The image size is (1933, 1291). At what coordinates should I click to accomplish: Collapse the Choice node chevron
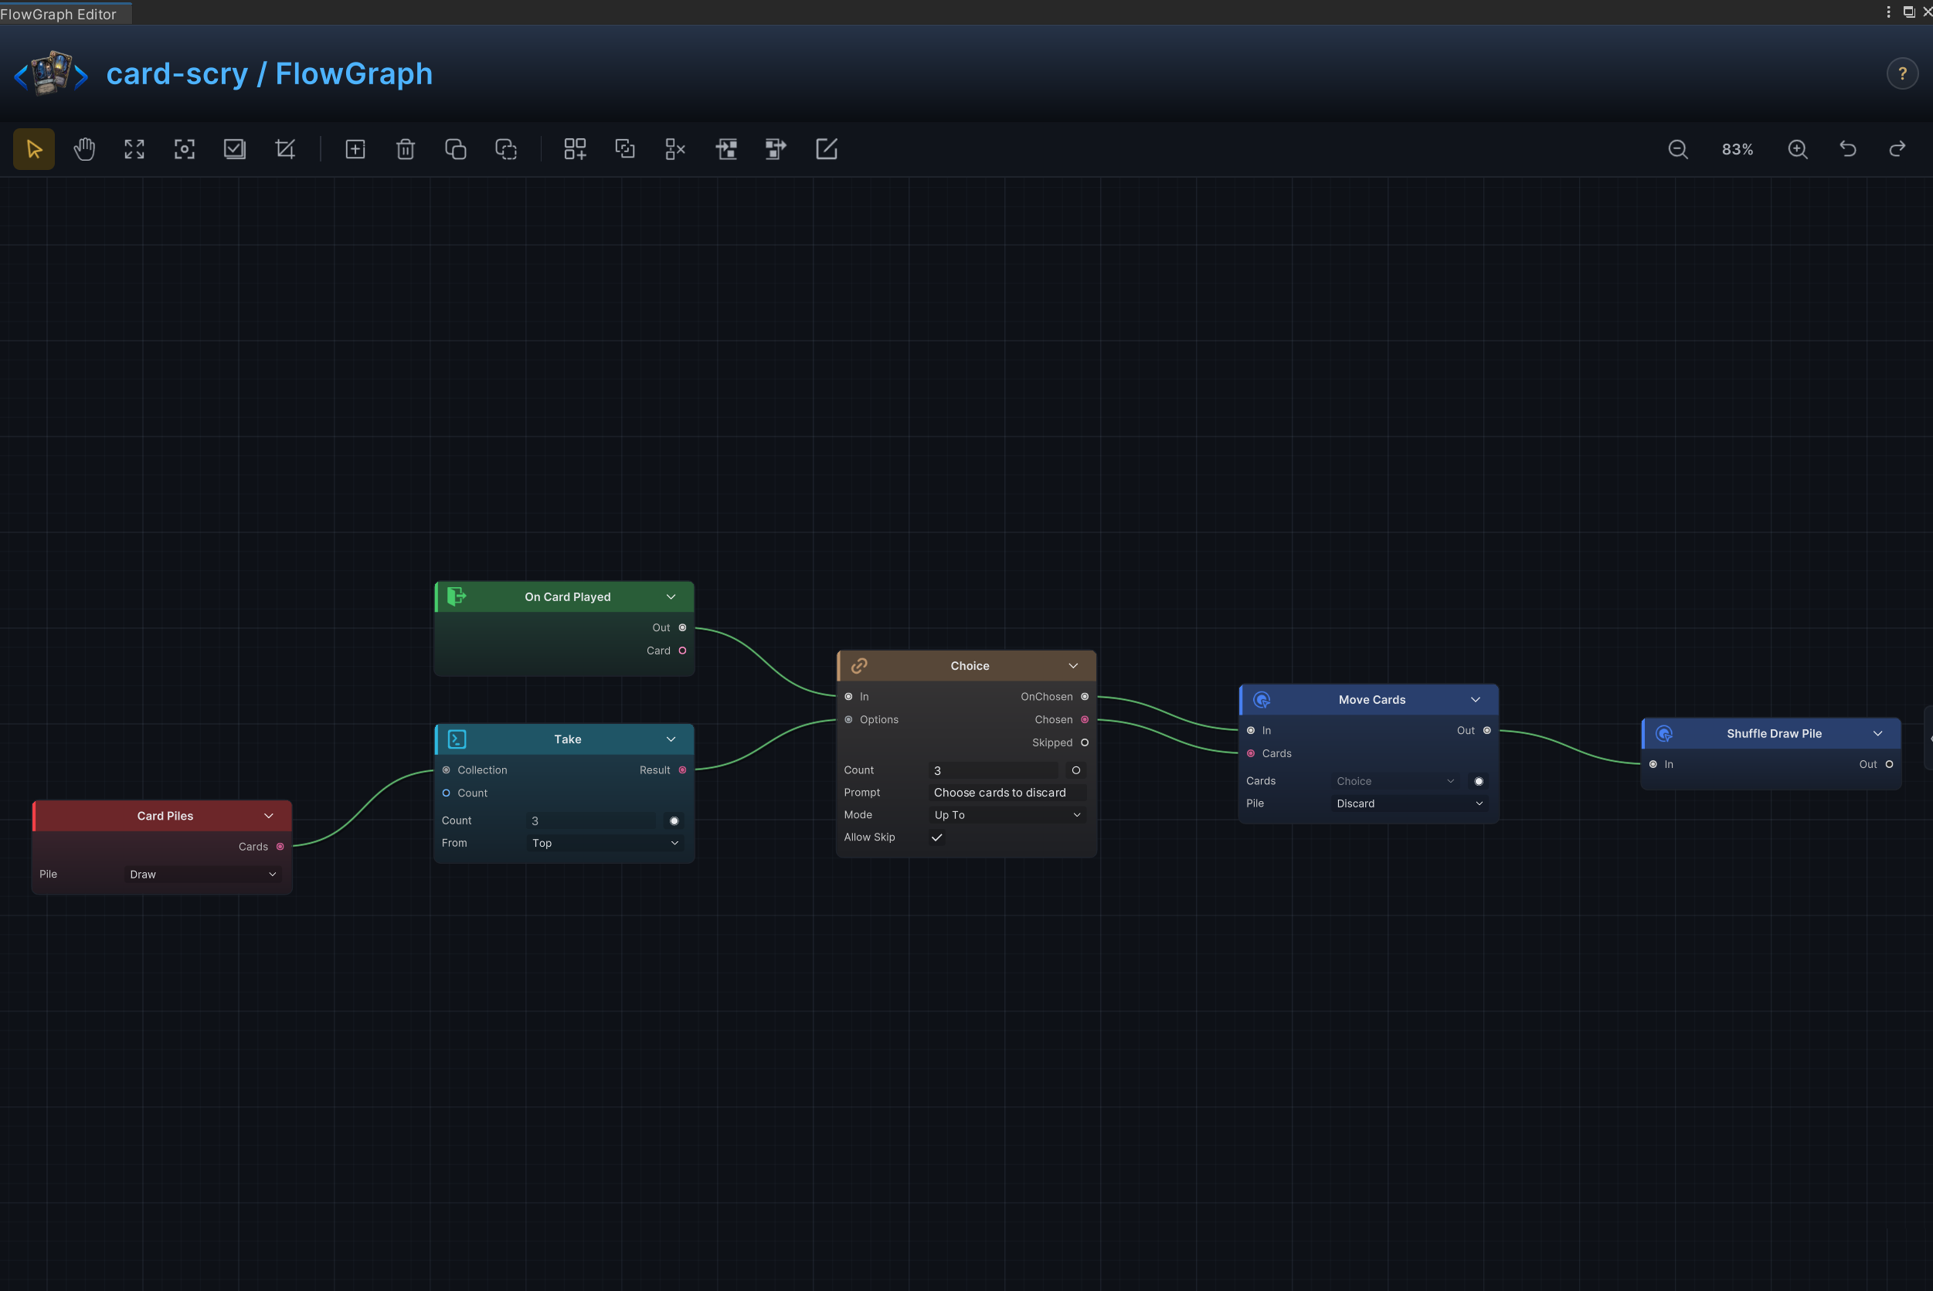pyautogui.click(x=1074, y=666)
